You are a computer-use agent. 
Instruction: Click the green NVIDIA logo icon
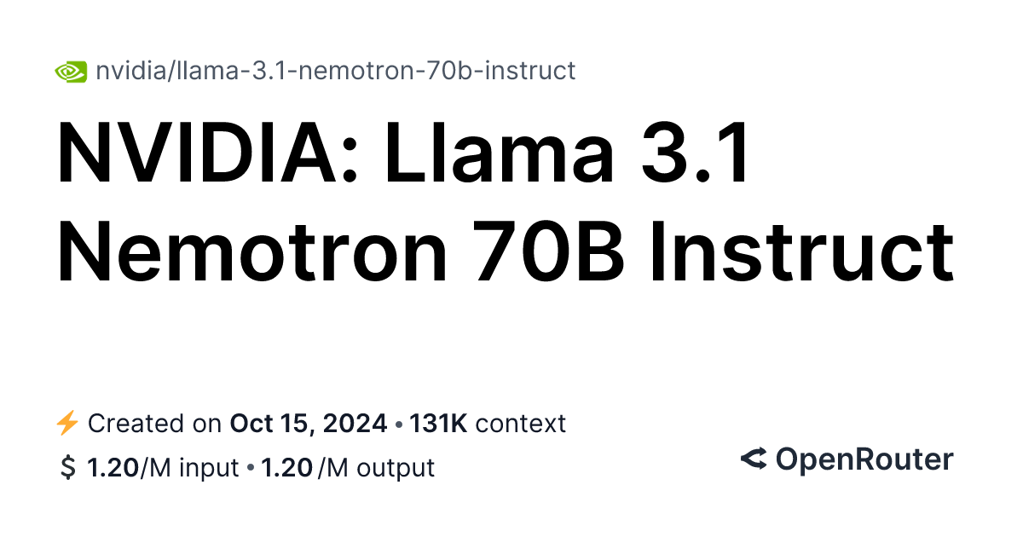(71, 72)
